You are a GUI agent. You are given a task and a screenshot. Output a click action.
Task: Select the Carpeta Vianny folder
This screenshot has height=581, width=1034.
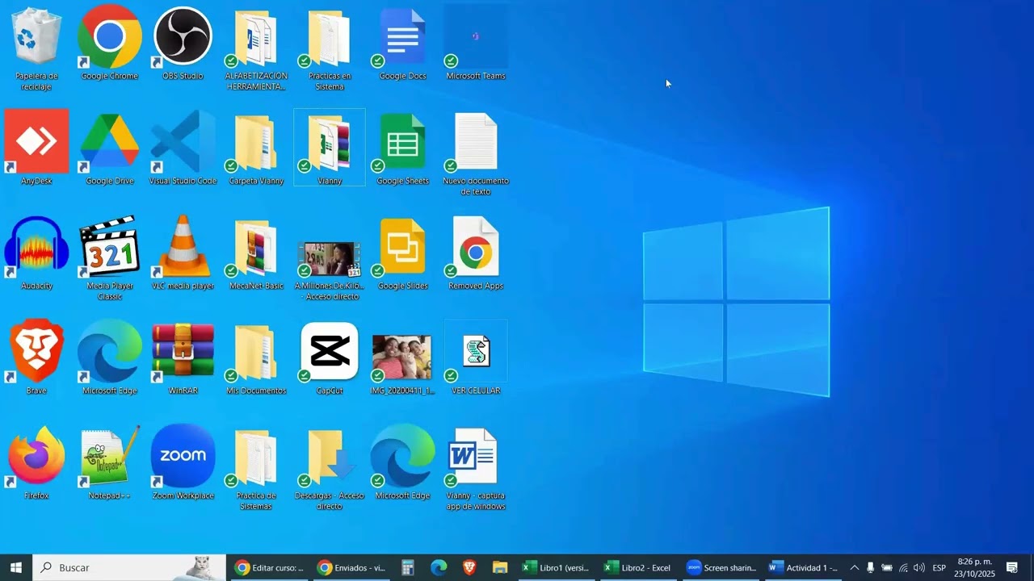[x=256, y=148]
